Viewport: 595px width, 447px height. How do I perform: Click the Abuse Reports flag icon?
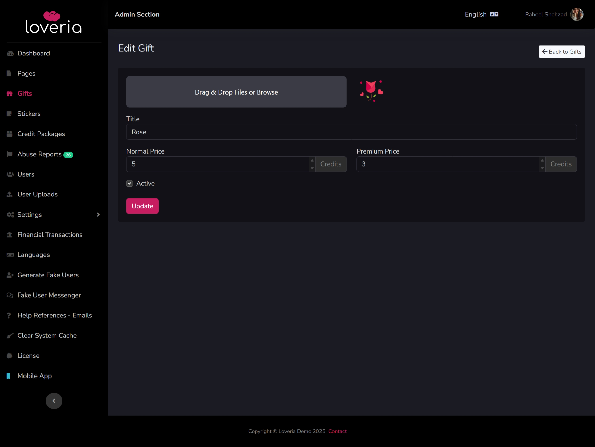10,154
